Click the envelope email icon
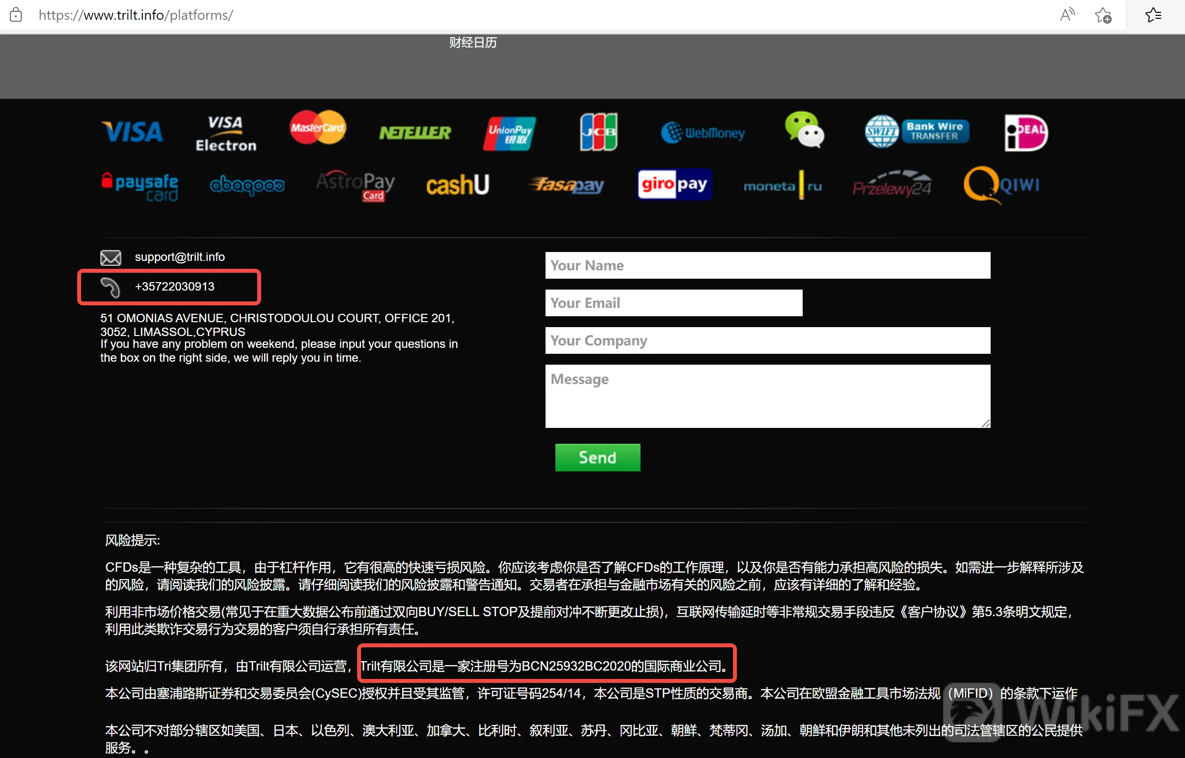The height and width of the screenshot is (758, 1185). (x=111, y=257)
